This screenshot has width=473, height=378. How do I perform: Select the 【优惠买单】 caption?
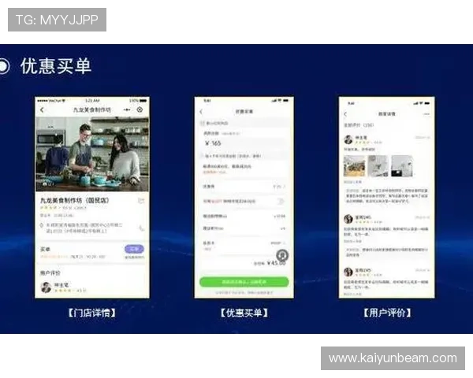tap(244, 313)
